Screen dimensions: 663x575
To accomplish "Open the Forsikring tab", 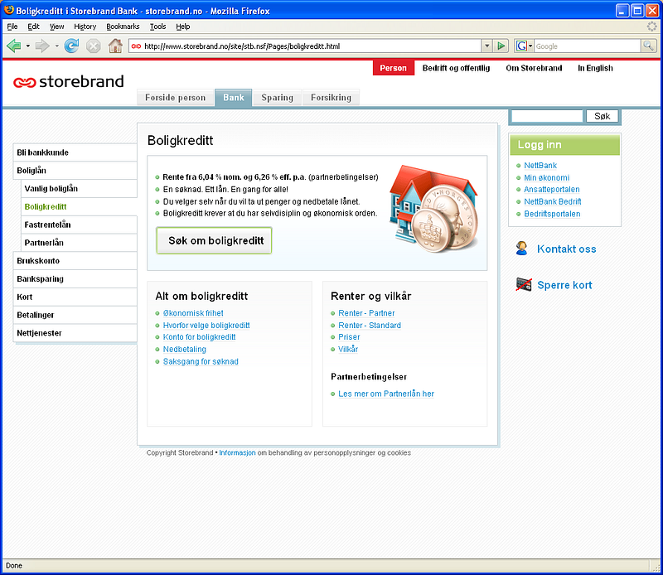I will click(x=331, y=97).
